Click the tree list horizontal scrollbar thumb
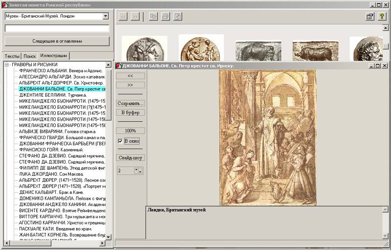 click(30, 243)
